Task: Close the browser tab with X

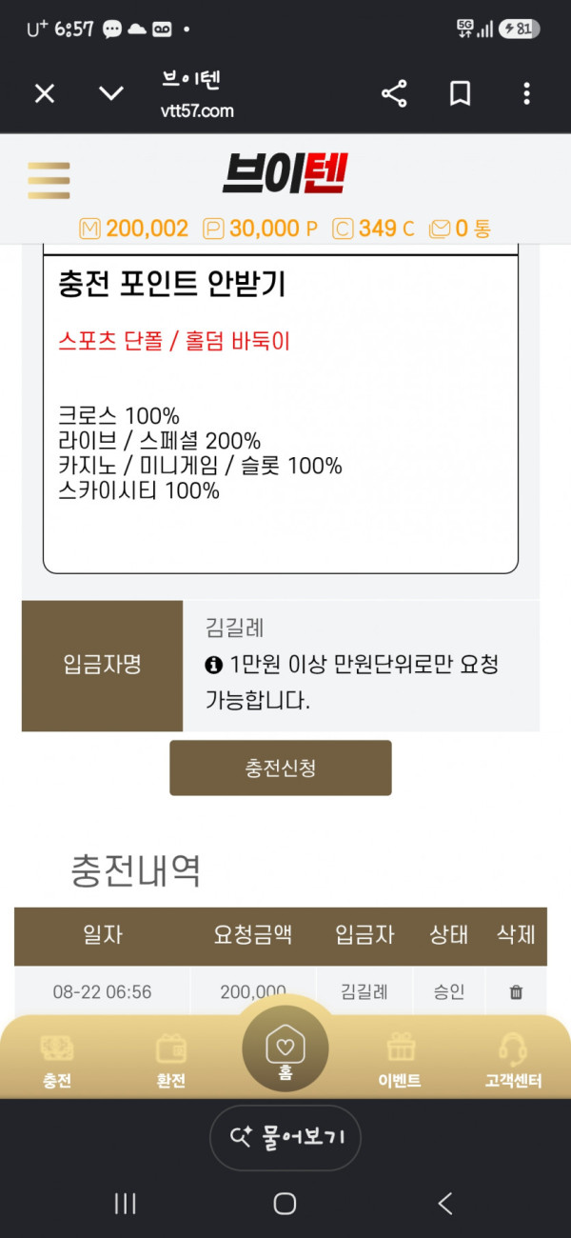Action: 45,93
